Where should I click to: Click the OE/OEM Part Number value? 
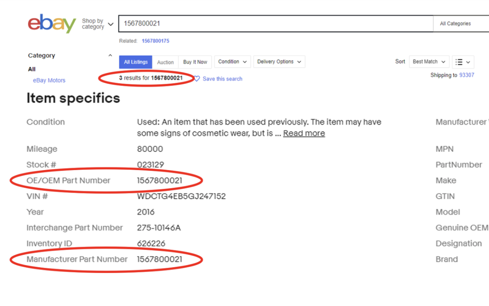160,181
